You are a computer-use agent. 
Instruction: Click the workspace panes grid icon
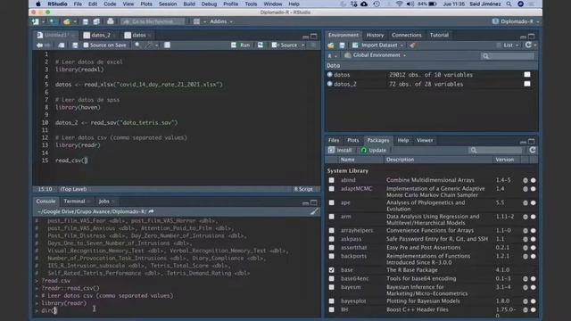pyautogui.click(x=196, y=21)
